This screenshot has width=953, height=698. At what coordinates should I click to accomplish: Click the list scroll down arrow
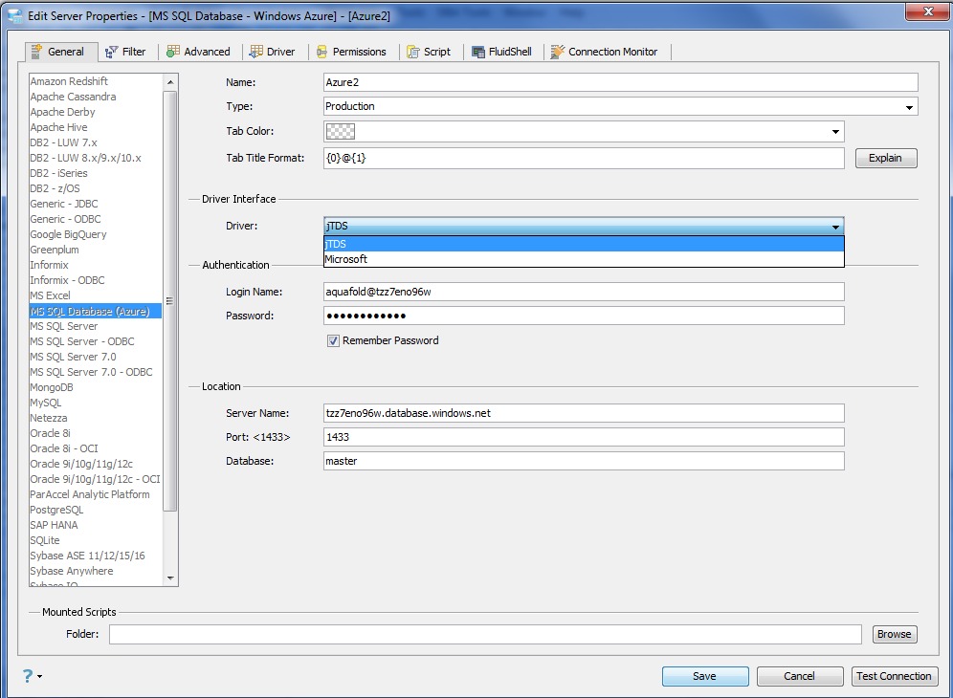click(170, 578)
